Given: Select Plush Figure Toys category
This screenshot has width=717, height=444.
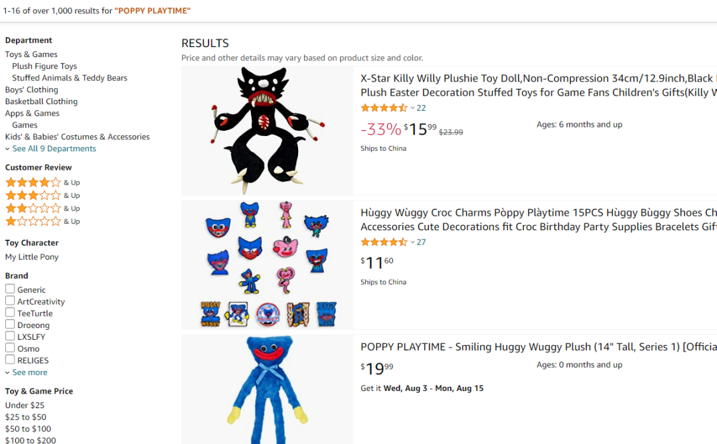Looking at the screenshot, I should tap(44, 66).
